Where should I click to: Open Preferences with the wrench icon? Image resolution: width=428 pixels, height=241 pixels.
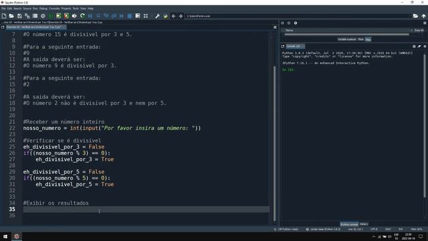158,16
